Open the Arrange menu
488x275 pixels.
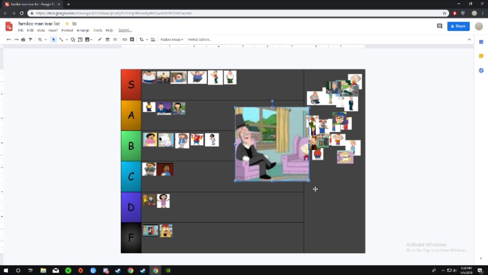(x=83, y=30)
